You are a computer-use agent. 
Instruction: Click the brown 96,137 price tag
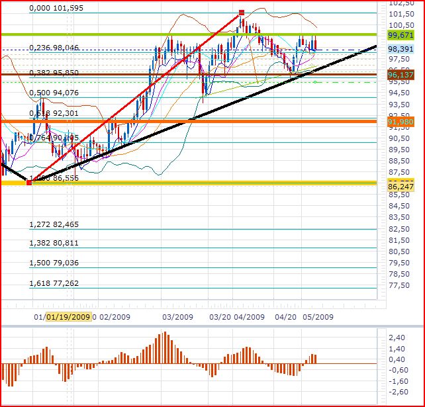(401, 75)
